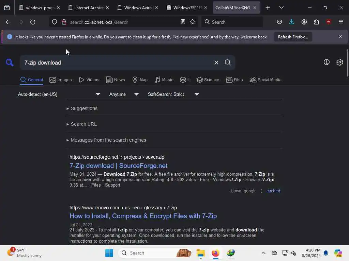Open a new browser tab
The width and height of the screenshot is (349, 261).
(268, 8)
